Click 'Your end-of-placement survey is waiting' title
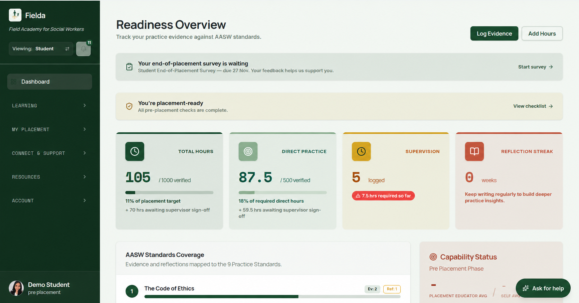The height and width of the screenshot is (303, 579). (x=193, y=63)
